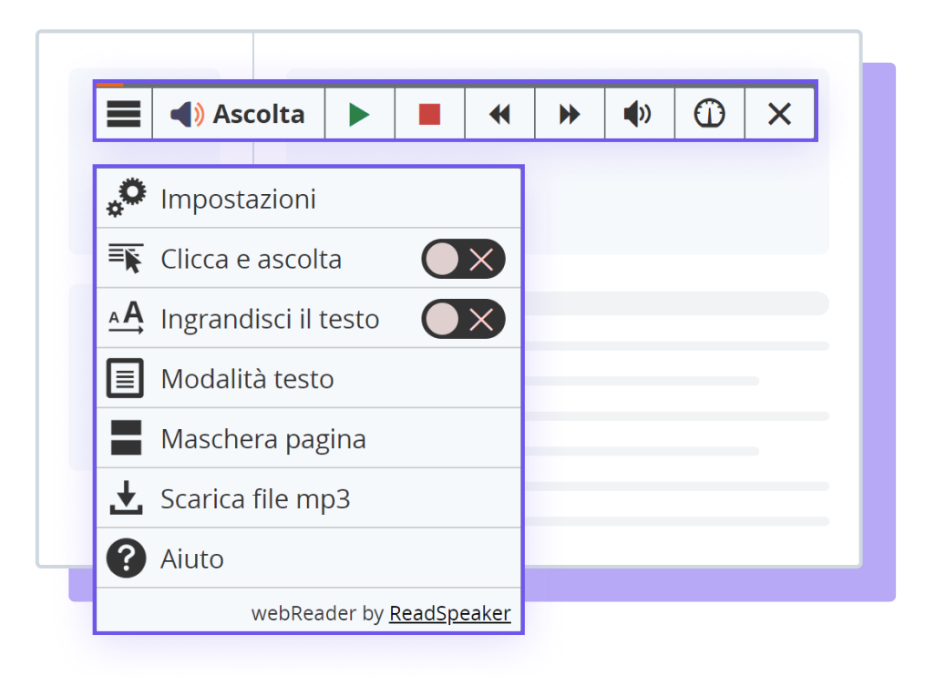Click the rewind icon to skip back
935x676 pixels.
499,113
